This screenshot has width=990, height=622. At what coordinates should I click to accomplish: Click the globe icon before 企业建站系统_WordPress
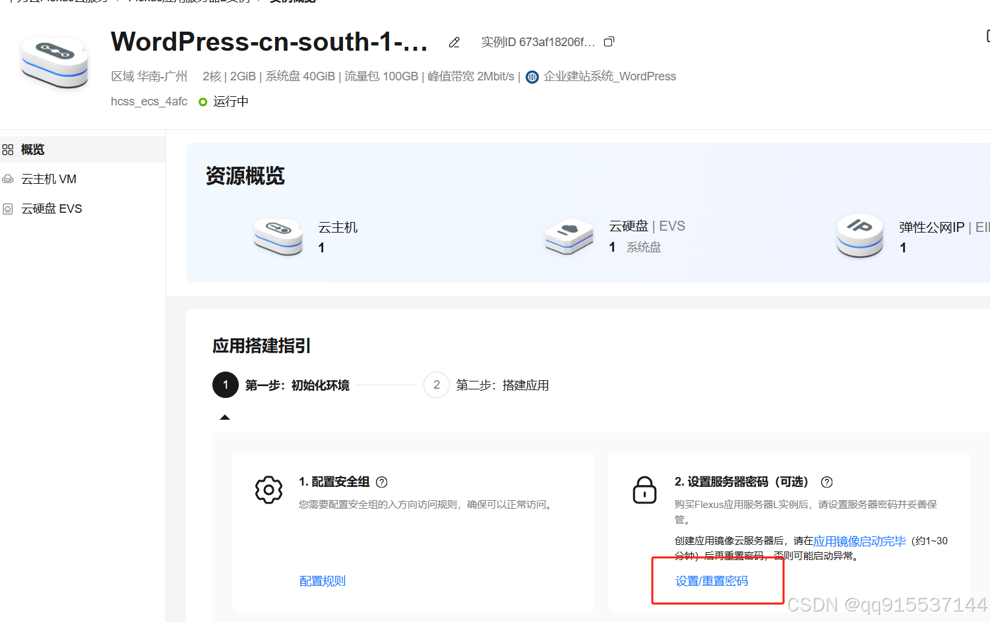[x=532, y=77]
